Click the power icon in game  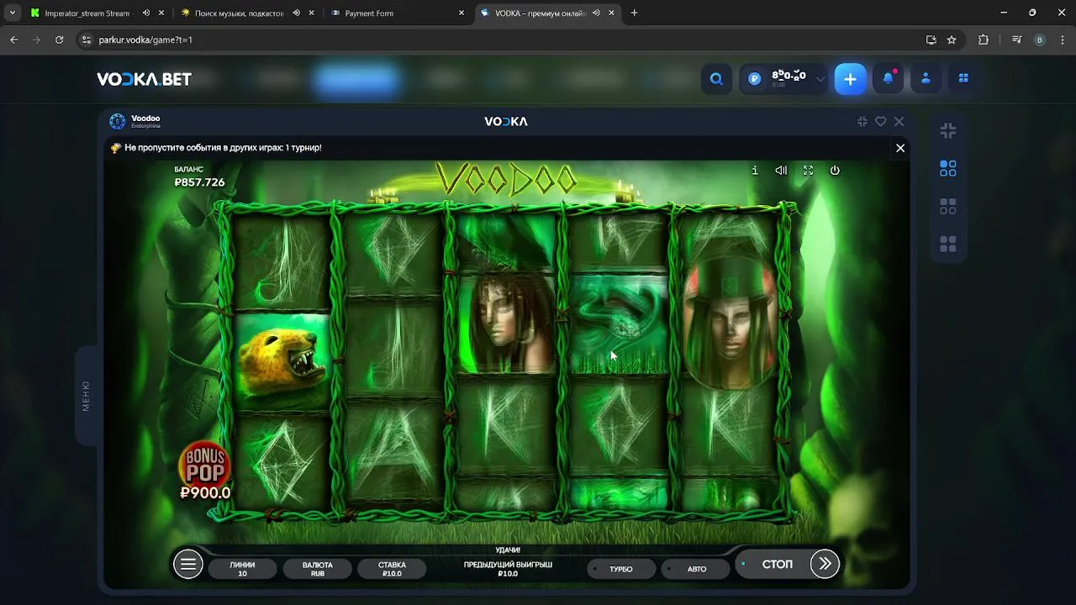pyautogui.click(x=835, y=170)
